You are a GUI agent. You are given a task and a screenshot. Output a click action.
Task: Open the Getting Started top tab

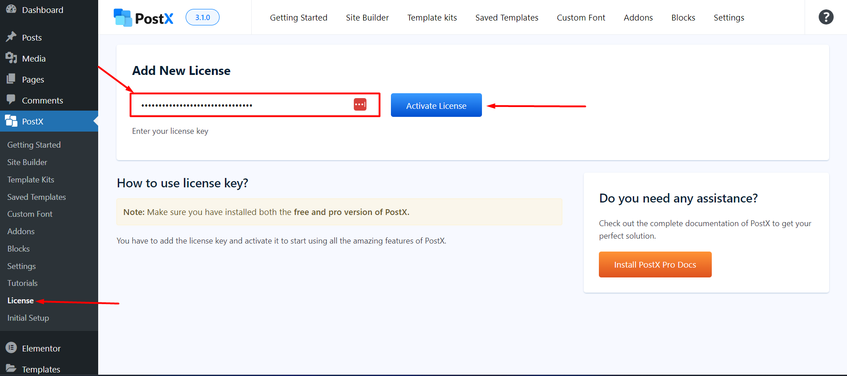click(299, 17)
